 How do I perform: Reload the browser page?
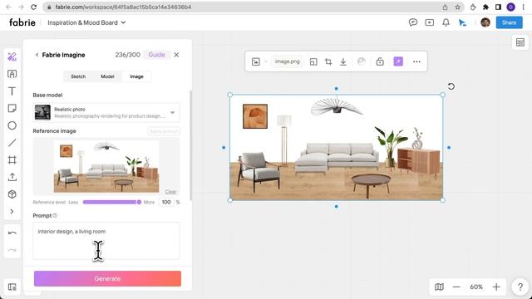pos(33,7)
